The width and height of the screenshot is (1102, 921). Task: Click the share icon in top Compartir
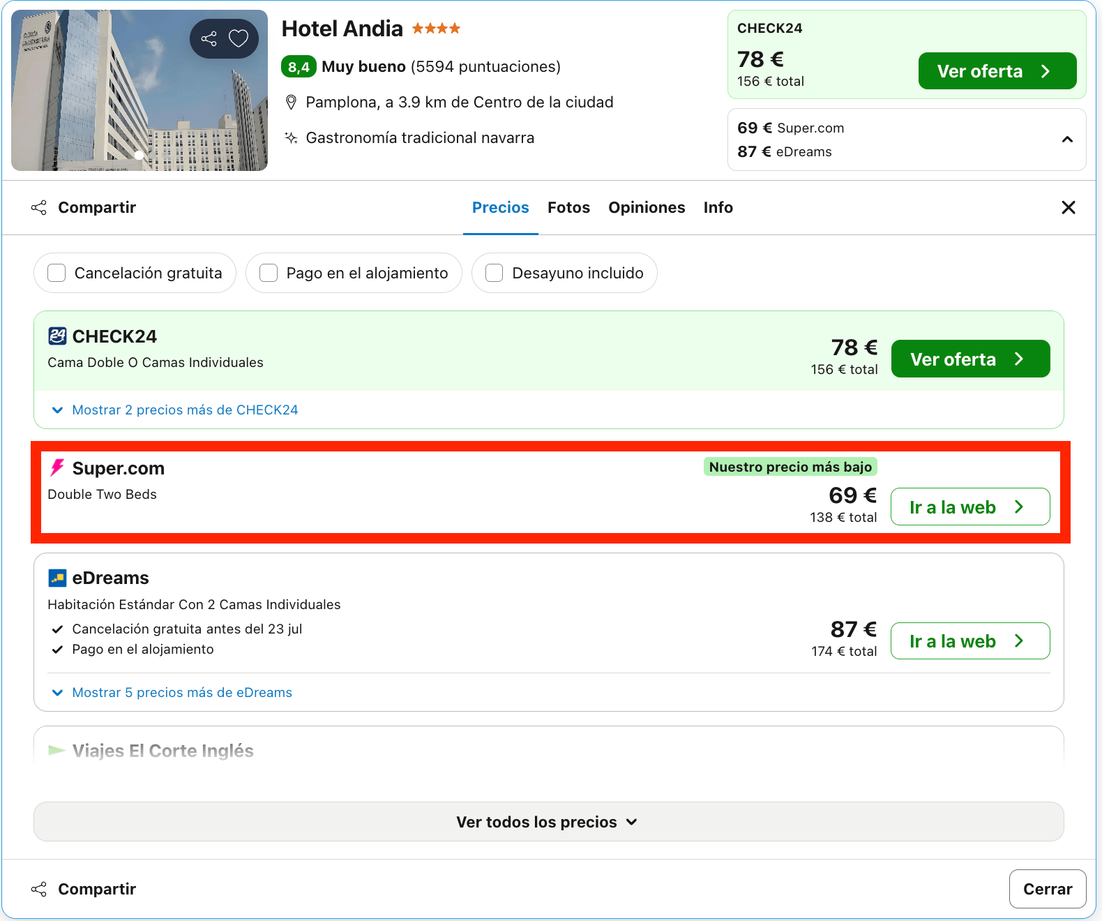click(39, 207)
